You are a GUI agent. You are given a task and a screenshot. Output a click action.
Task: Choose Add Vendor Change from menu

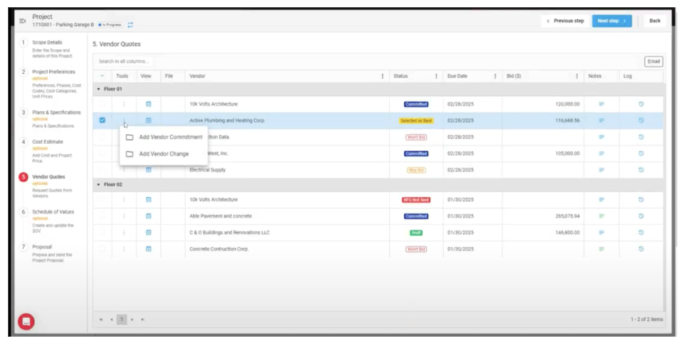[164, 153]
